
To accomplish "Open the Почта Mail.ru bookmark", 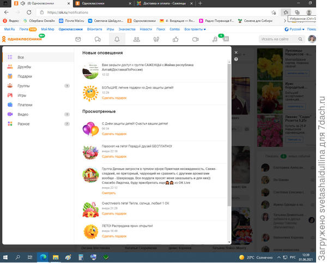I will tap(72, 21).
